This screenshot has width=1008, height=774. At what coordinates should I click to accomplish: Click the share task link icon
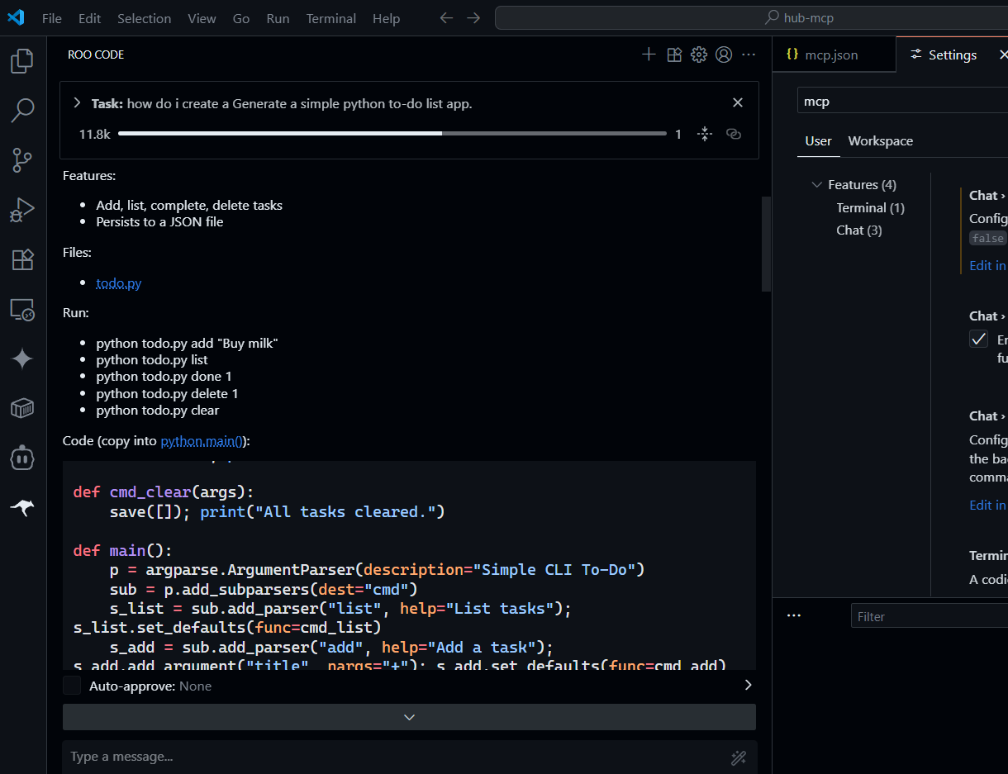pos(733,134)
